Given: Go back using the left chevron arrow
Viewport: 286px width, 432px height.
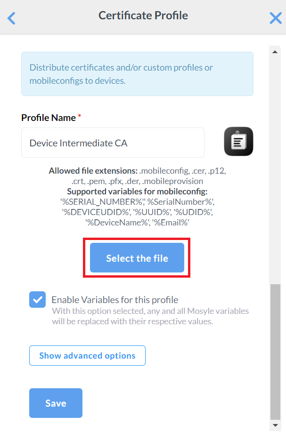Looking at the screenshot, I should [x=12, y=18].
